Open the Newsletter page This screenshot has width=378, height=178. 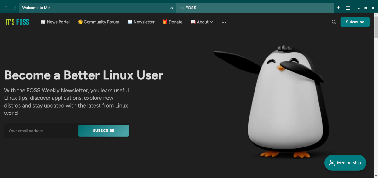tap(141, 22)
